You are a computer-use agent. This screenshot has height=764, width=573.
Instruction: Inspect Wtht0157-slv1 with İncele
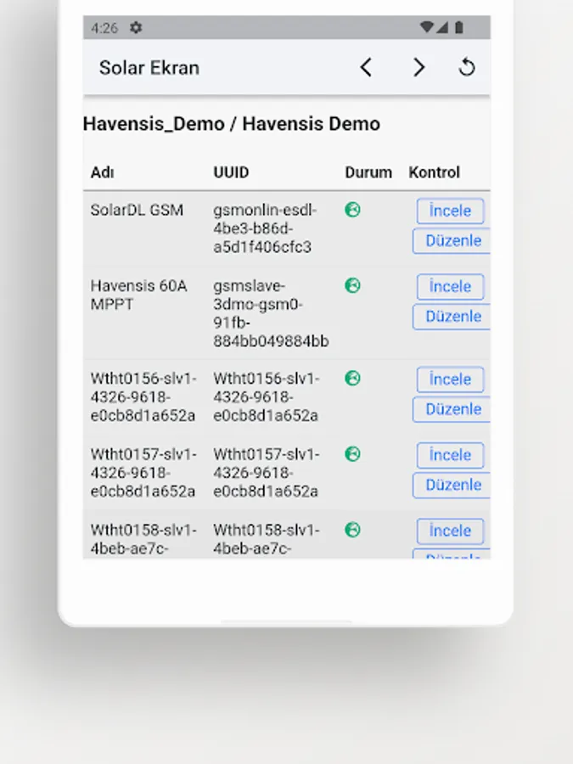point(450,455)
